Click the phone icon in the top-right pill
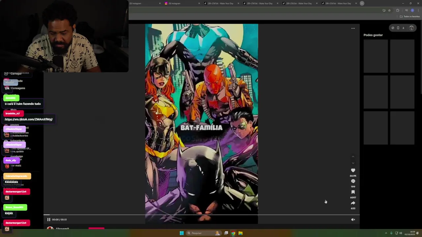Image resolution: width=422 pixels, height=237 pixels. click(398, 28)
